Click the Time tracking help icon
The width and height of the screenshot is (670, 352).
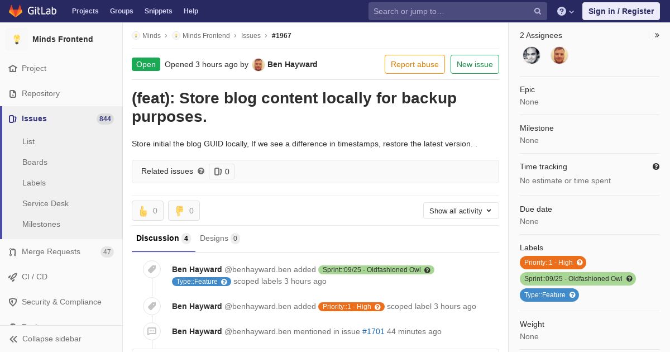tap(656, 167)
